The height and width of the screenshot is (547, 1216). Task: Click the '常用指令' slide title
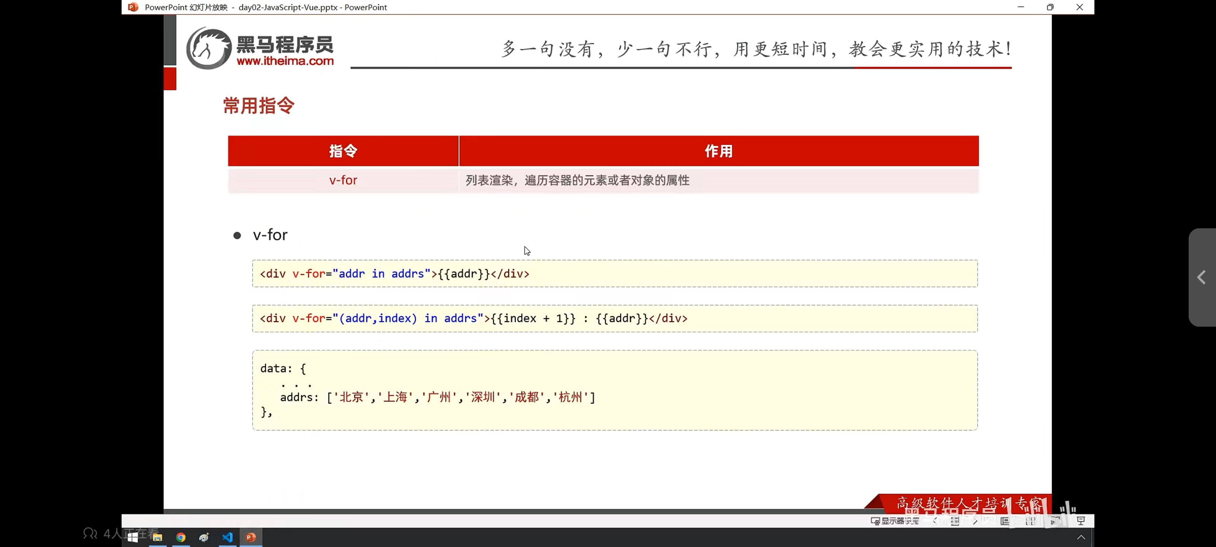point(259,106)
